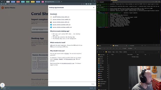Open the GitHub source code link
This screenshot has width=161, height=90.
click(x=67, y=53)
